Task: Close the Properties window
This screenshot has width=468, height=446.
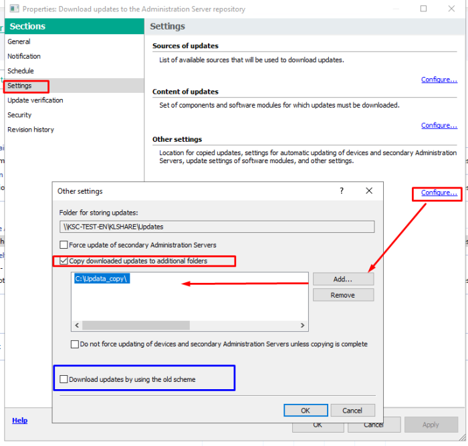Action: tap(451, 9)
